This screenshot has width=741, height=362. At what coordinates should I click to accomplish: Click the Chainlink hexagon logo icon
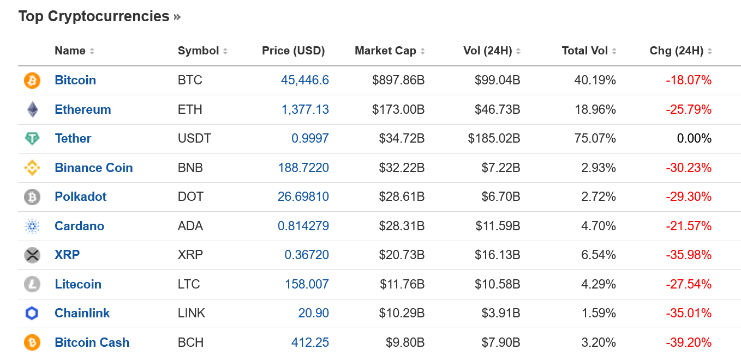[32, 313]
